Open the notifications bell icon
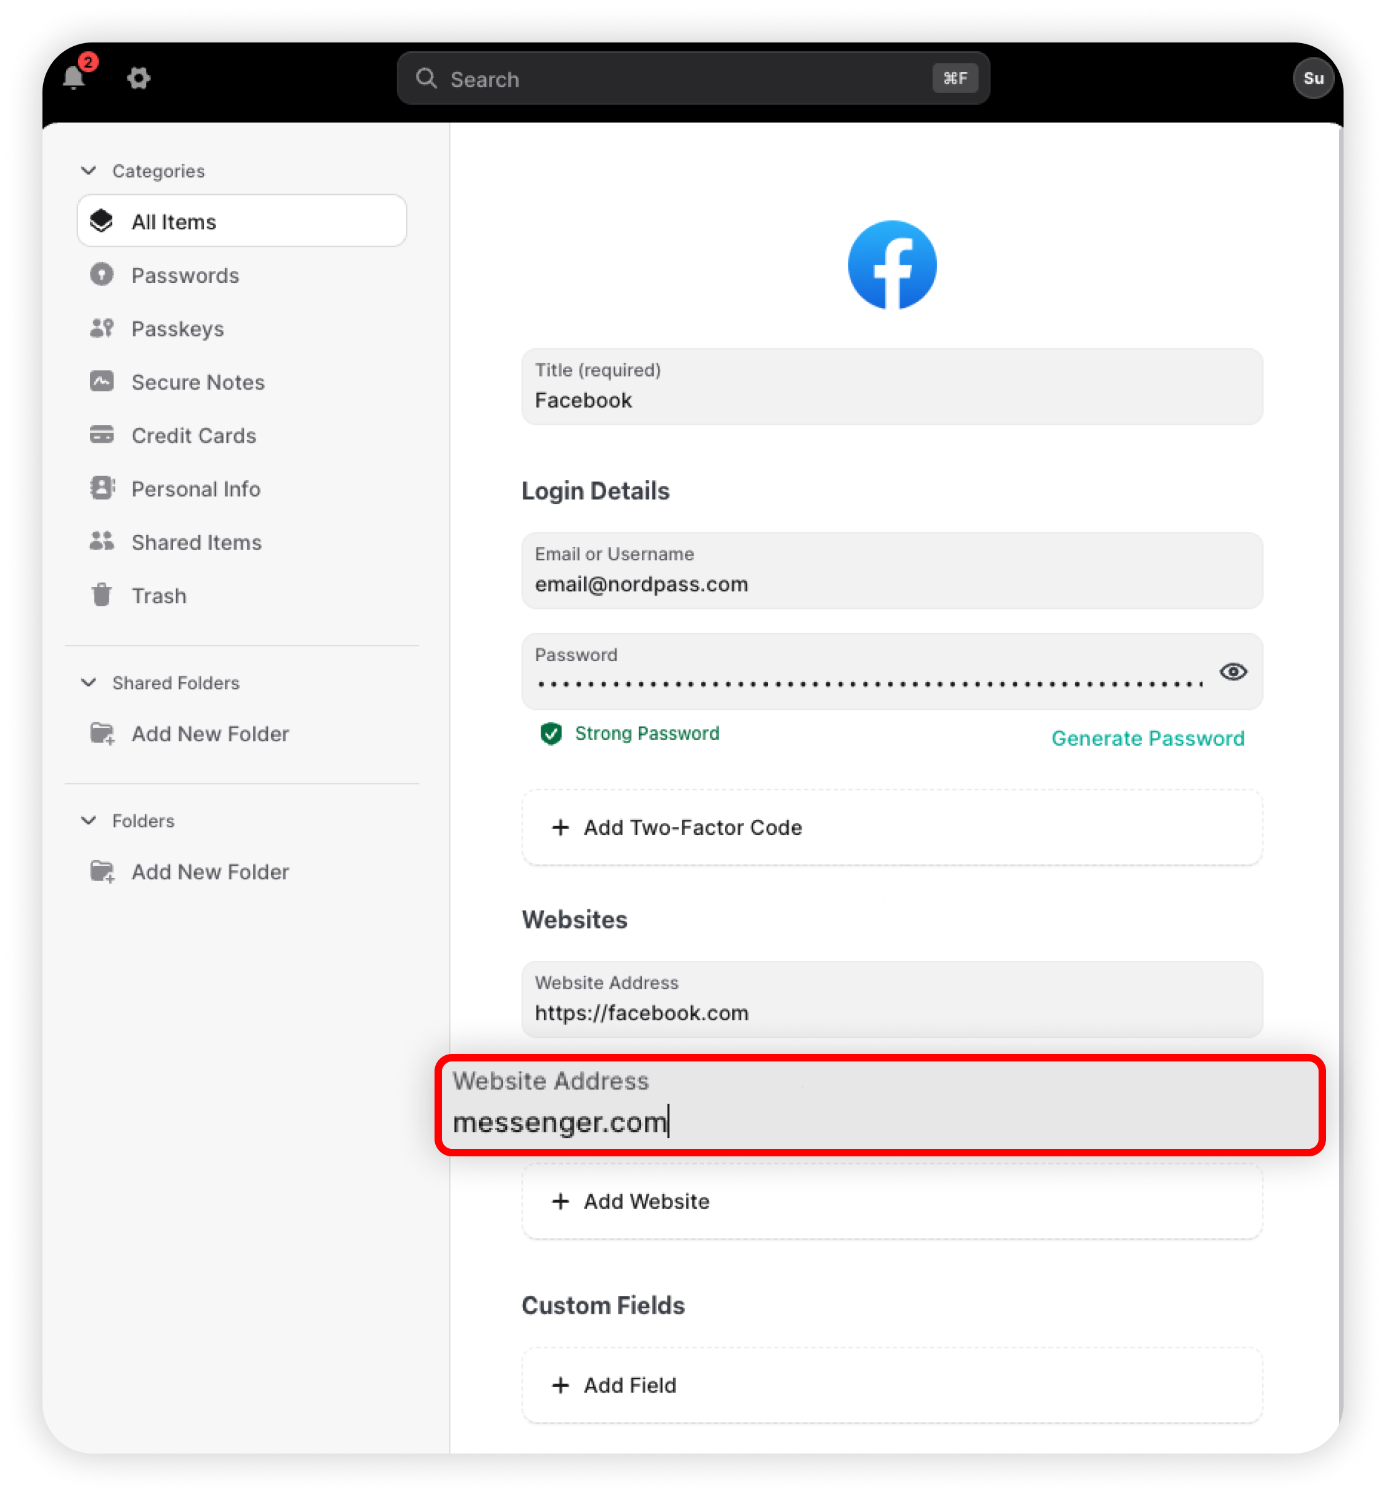The image size is (1386, 1496). pyautogui.click(x=74, y=78)
